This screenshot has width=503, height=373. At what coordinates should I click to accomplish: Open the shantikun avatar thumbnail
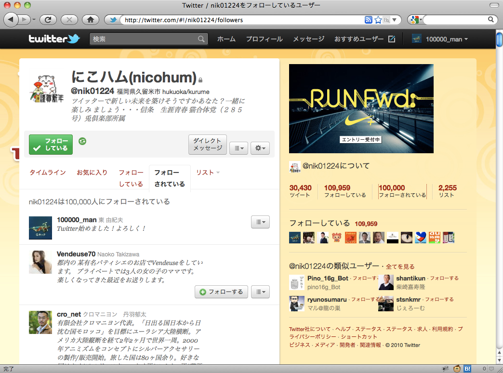point(386,282)
